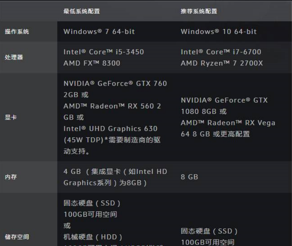292x246 pixels.
Task: Click the "推荐系统配置" column header
Action: pyautogui.click(x=199, y=11)
